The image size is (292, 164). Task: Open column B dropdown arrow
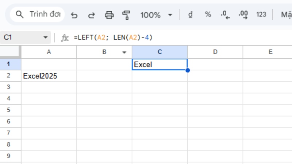[124, 52]
